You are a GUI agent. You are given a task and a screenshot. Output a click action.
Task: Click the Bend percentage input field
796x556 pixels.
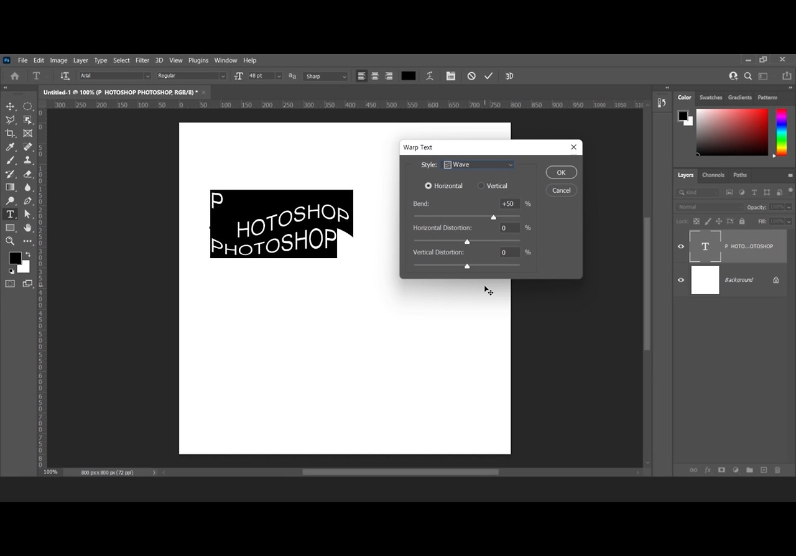(x=509, y=204)
